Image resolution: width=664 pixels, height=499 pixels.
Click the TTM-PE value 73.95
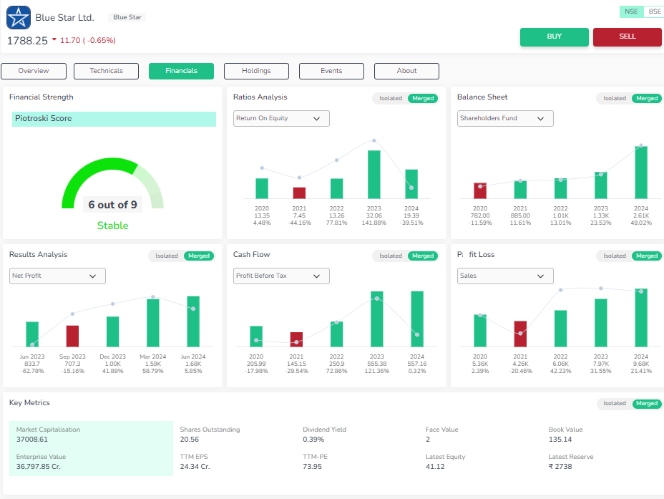pos(312,466)
